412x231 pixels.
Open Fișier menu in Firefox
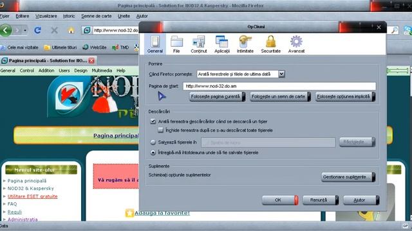pos(5,16)
